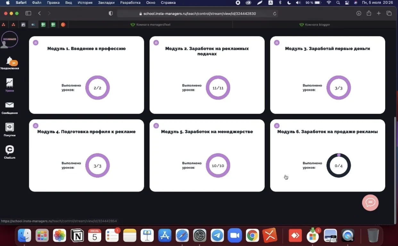Open Сообщения messages envelope icon
398x246 pixels.
[10, 106]
